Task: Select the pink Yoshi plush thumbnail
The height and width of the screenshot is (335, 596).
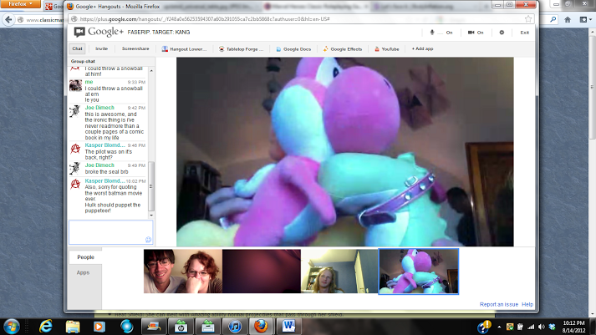Action: tap(419, 272)
